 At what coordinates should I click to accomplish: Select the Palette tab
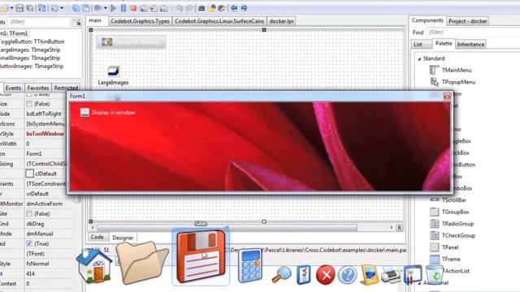(444, 43)
